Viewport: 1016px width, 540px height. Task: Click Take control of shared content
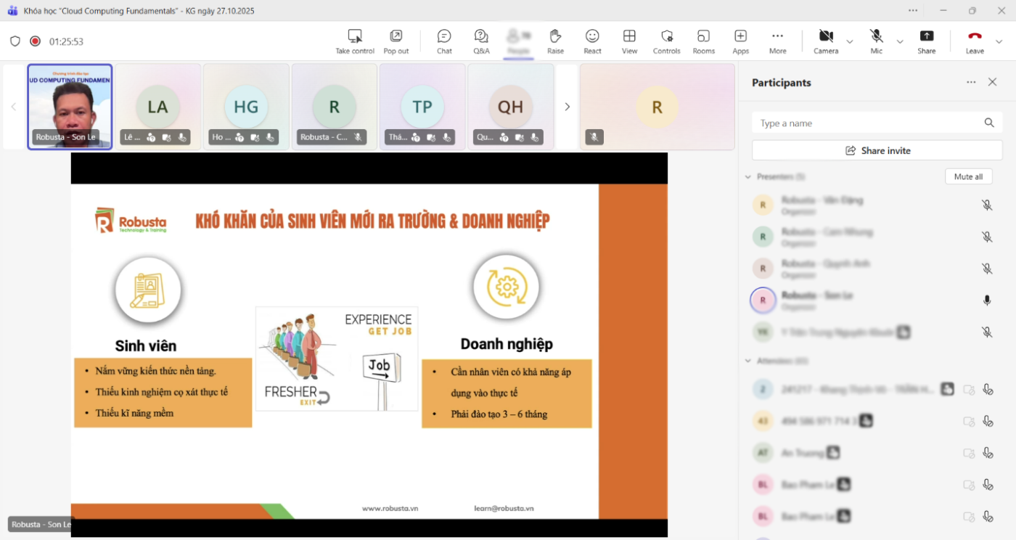(x=355, y=41)
